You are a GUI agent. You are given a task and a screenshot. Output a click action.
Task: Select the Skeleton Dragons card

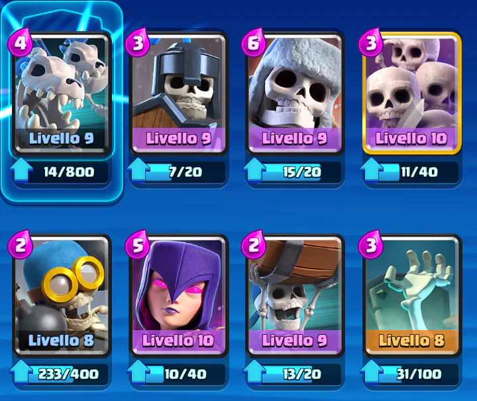click(62, 93)
